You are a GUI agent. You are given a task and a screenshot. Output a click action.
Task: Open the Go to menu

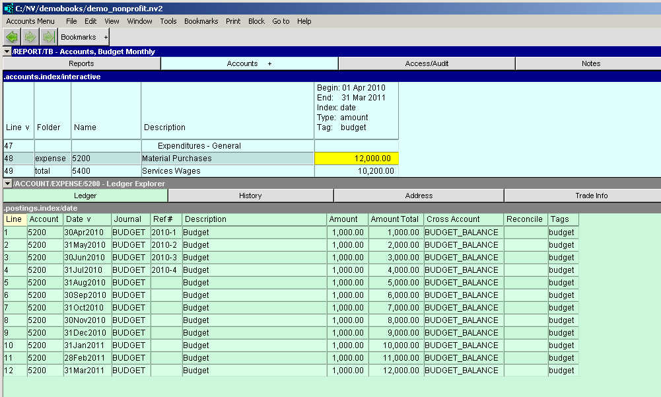click(281, 21)
